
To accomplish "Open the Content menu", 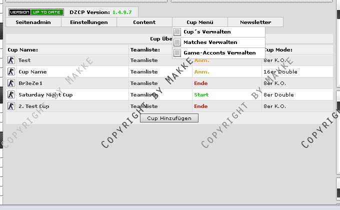I will pyautogui.click(x=144, y=22).
